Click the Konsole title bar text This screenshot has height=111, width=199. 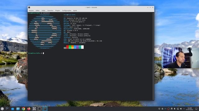[x=91, y=7]
